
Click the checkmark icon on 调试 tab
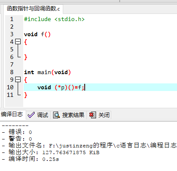[31, 115]
